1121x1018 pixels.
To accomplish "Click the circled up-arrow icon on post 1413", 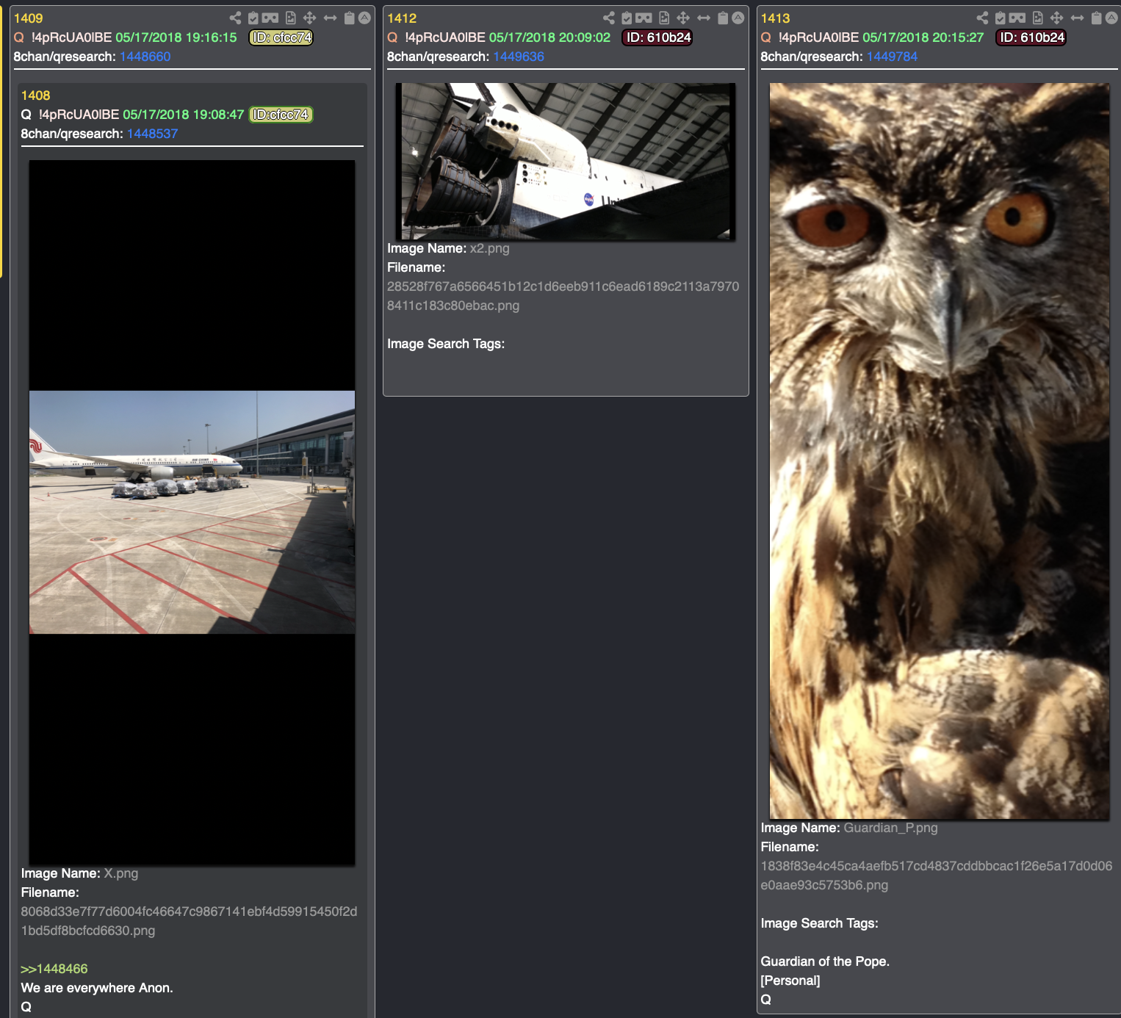I will point(1111,18).
